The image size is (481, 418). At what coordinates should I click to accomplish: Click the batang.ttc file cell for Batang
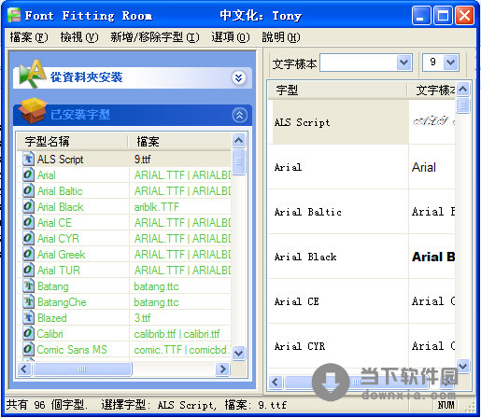click(156, 286)
